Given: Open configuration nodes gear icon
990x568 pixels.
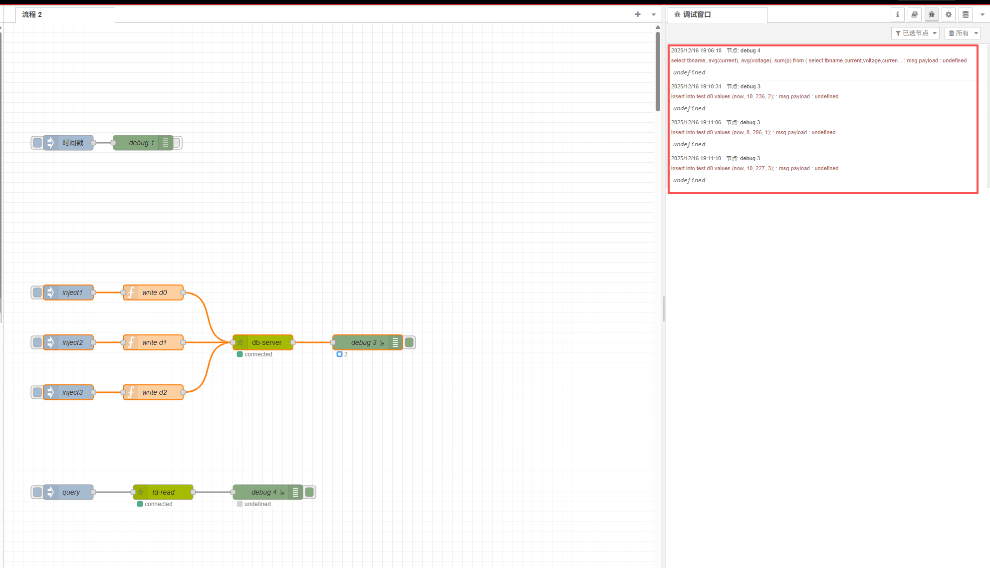Looking at the screenshot, I should coord(948,14).
